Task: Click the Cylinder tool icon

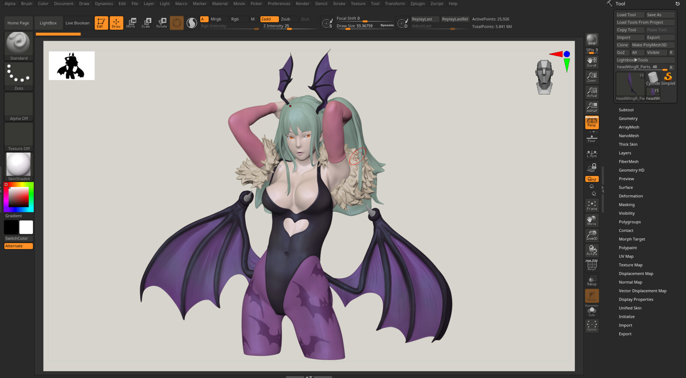Action: pyautogui.click(x=653, y=78)
